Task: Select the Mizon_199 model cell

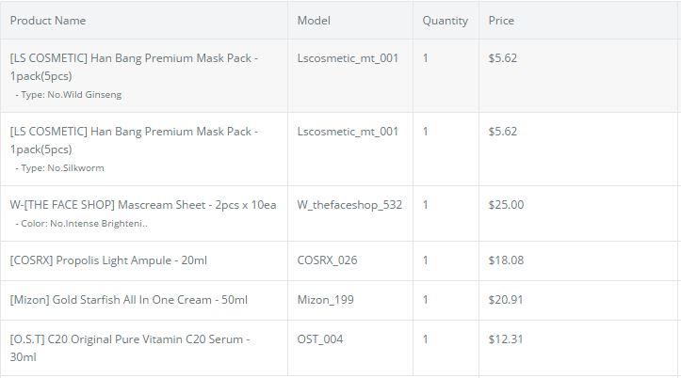Action: click(x=326, y=300)
